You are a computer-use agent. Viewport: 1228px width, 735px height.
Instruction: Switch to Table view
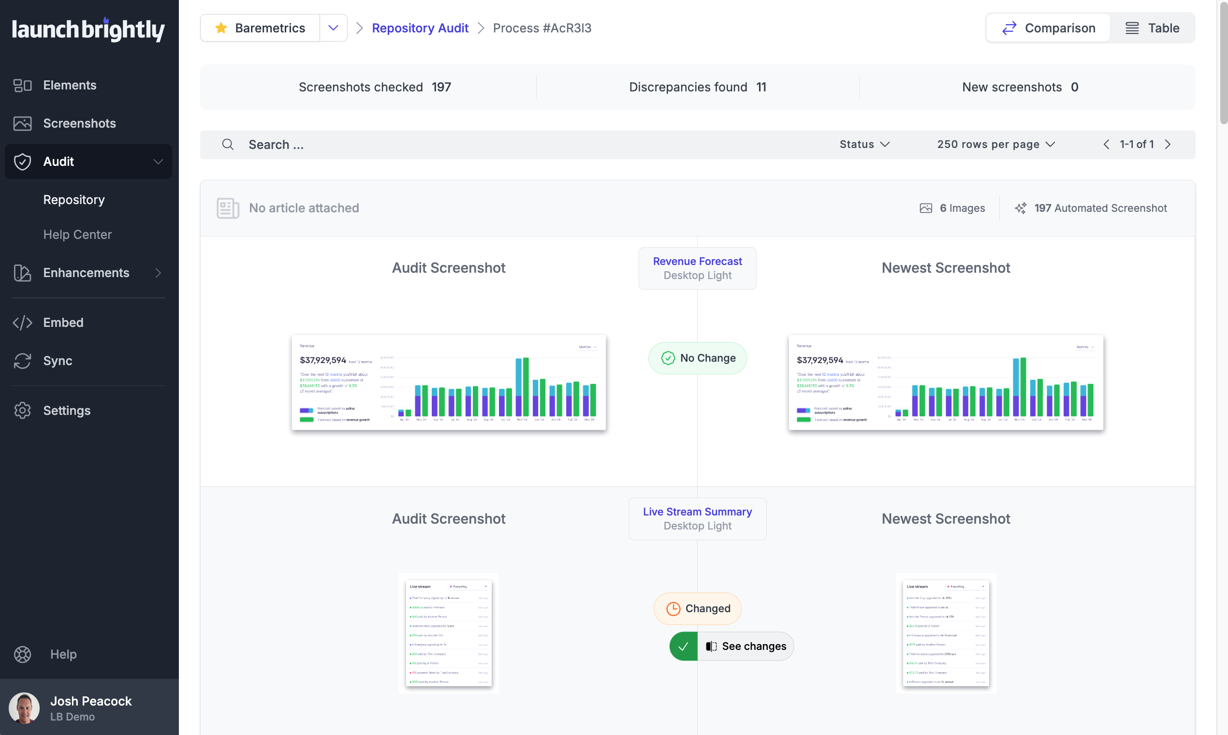pos(1152,28)
